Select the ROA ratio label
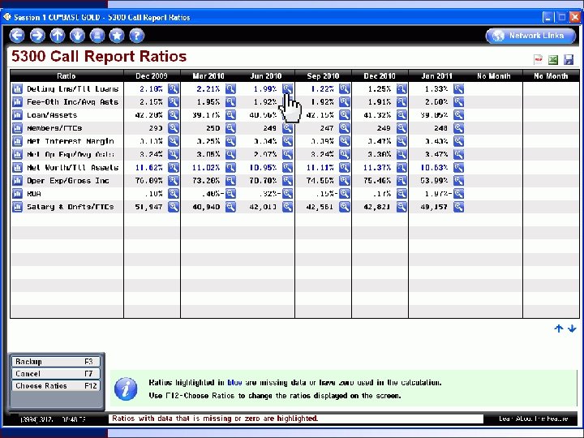Image resolution: width=584 pixels, height=438 pixels. (x=34, y=194)
